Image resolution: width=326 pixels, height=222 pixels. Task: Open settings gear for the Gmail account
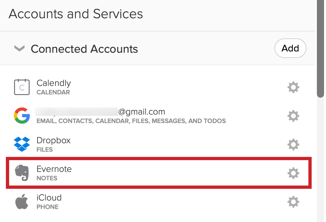[x=293, y=116]
